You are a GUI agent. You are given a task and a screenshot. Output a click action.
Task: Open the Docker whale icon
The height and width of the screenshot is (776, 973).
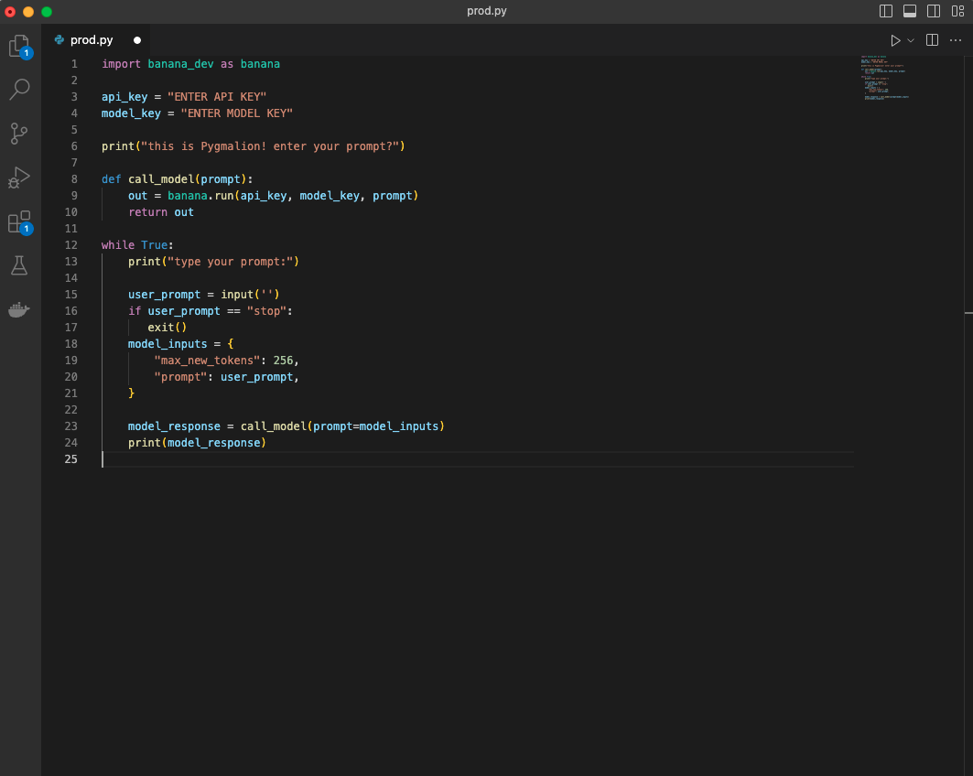tap(19, 309)
